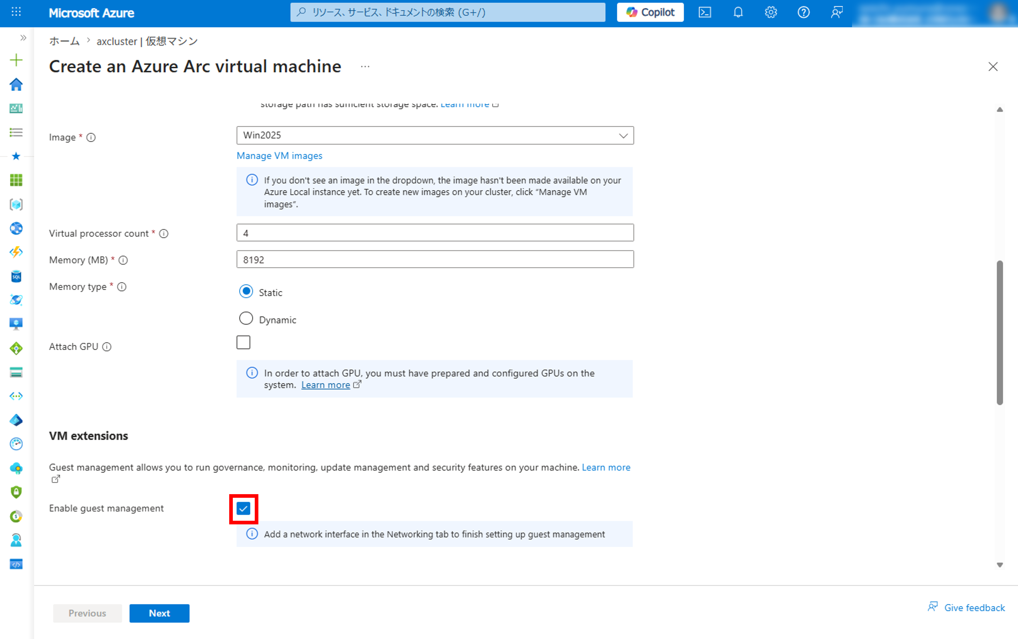Open portal Settings gear
This screenshot has height=639, width=1018.
(x=771, y=12)
